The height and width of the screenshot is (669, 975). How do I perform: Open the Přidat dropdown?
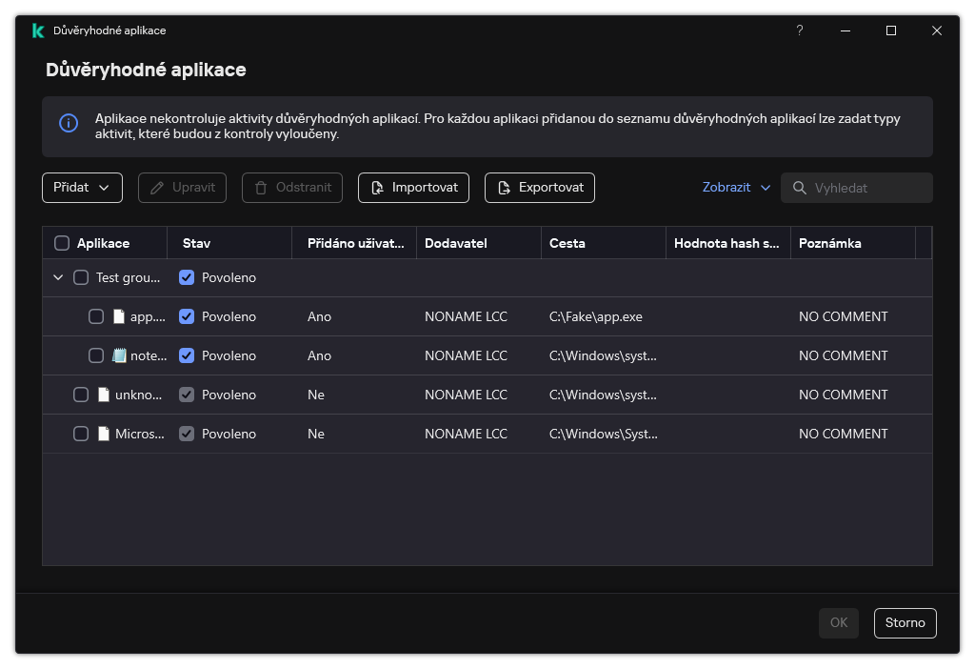(x=82, y=188)
